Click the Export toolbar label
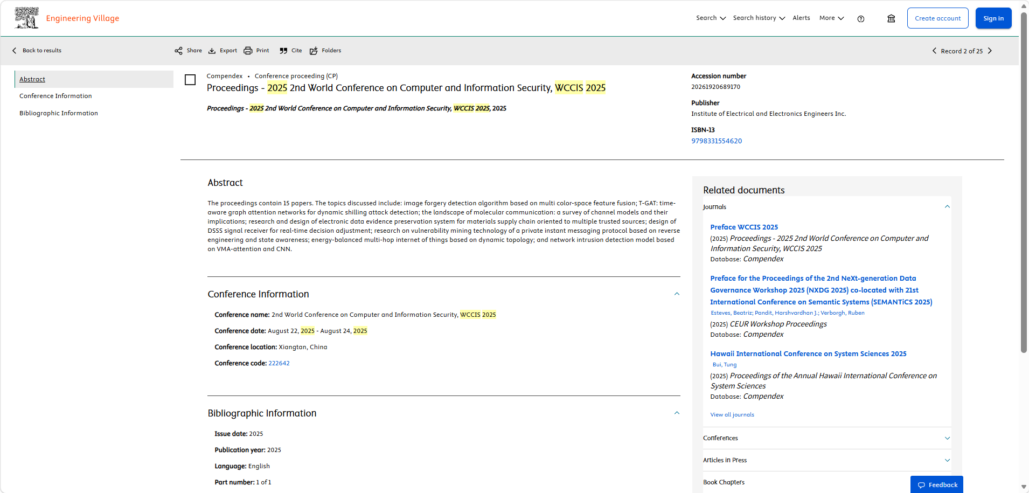 pos(228,51)
